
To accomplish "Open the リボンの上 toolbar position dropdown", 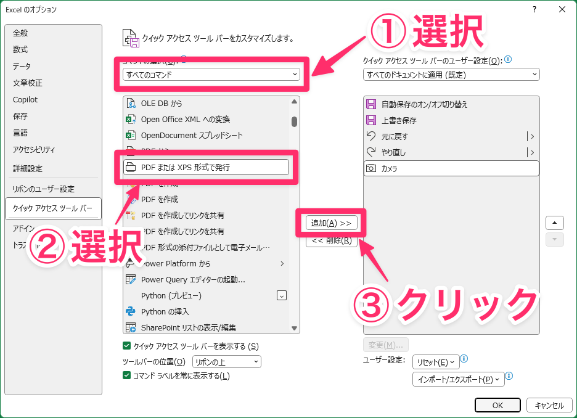I will pyautogui.click(x=226, y=362).
